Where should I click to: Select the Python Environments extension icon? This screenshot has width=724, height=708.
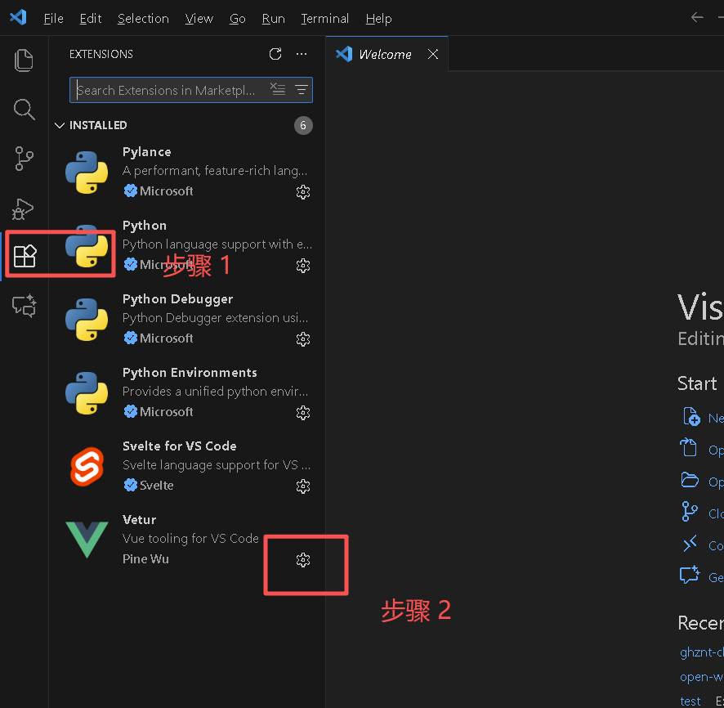coord(87,393)
